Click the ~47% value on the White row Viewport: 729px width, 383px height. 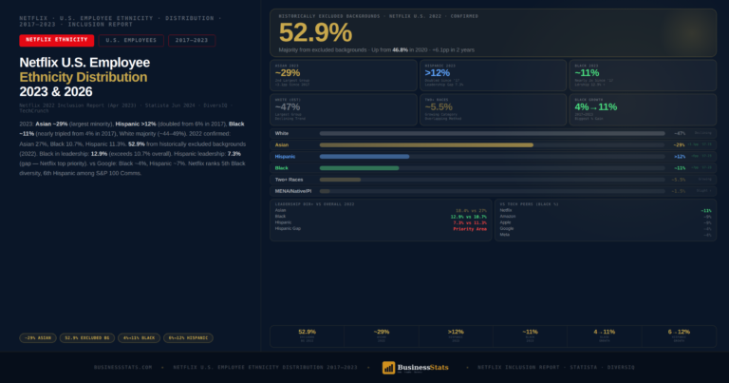click(x=680, y=134)
